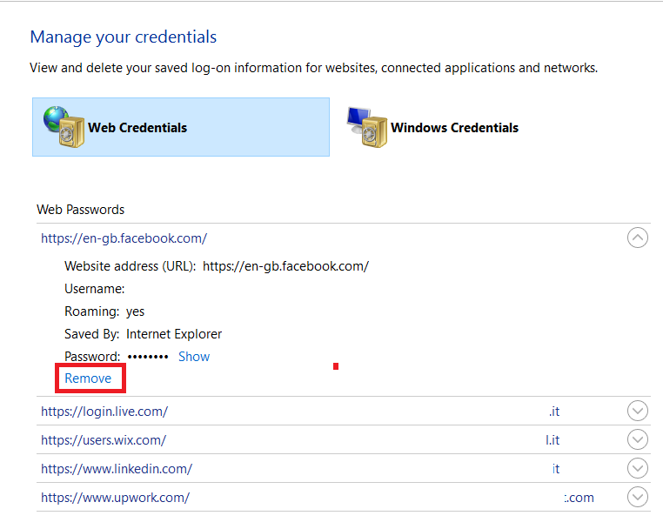Click the 'Username:' label
Viewport: 663px width, 529px height.
pos(94,289)
